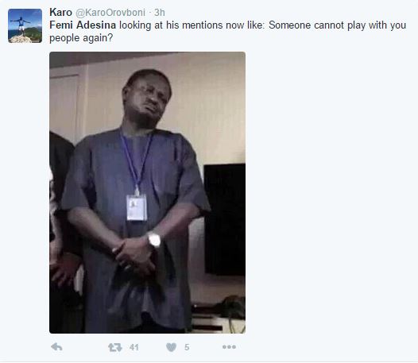
Task: Open Karo's profile picture avatar
Action: [25, 25]
